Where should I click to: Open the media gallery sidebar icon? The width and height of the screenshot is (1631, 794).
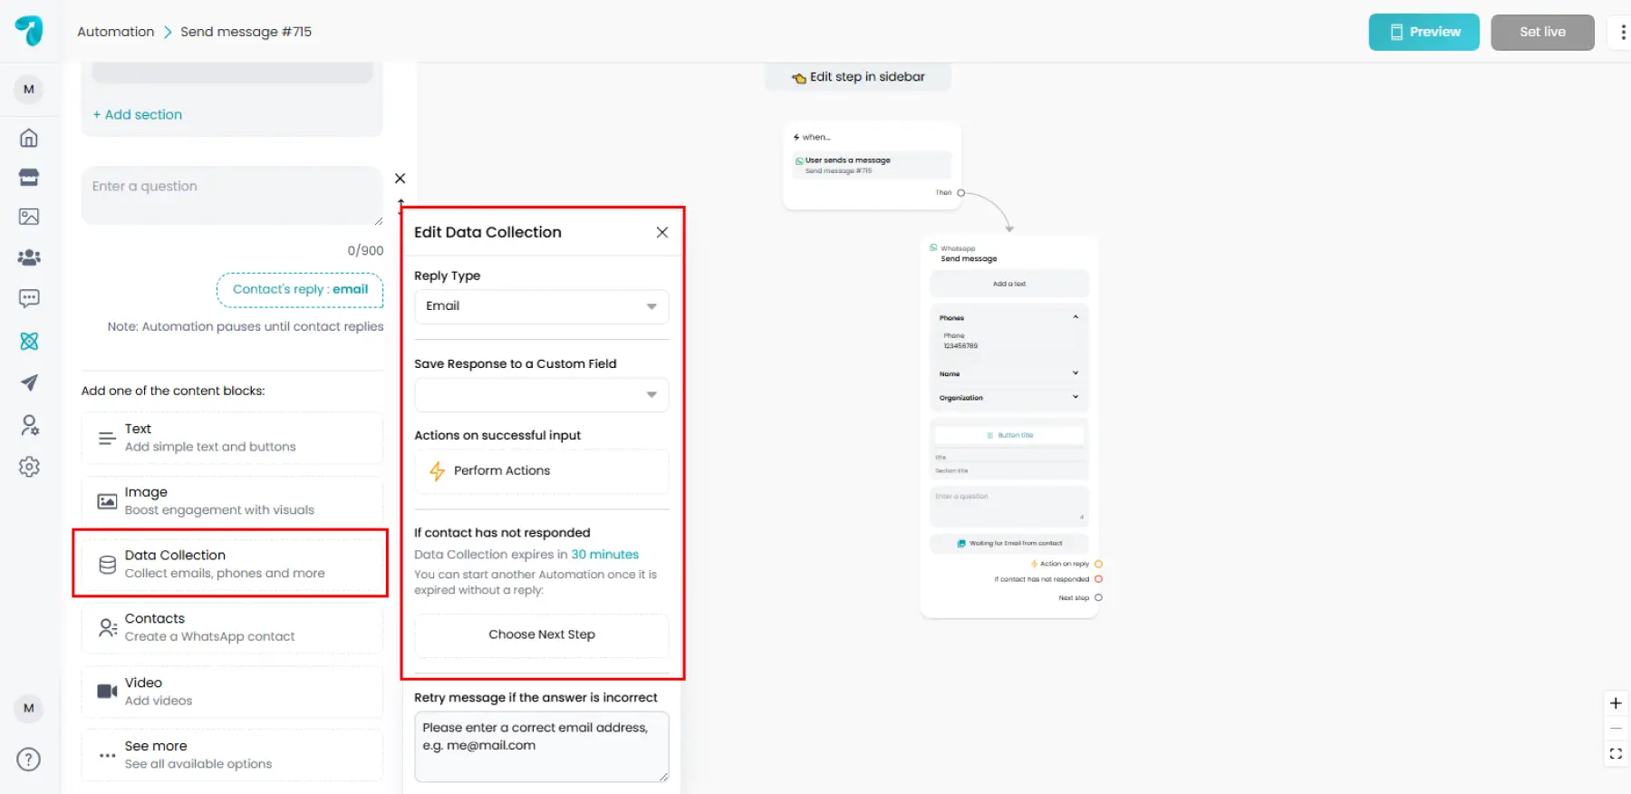[x=29, y=217]
